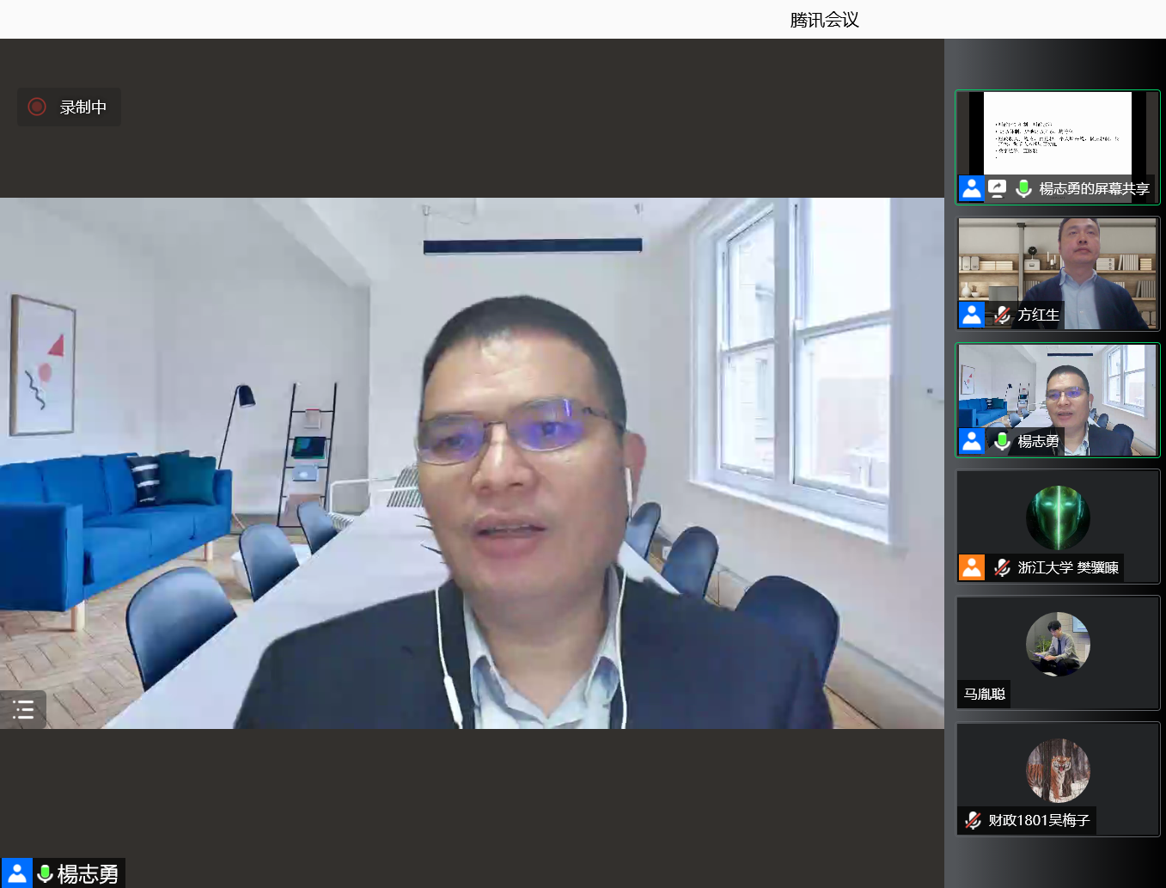
Task: Click muted mic icon beside 浙江大学 樊骥暕
Action: [1002, 568]
